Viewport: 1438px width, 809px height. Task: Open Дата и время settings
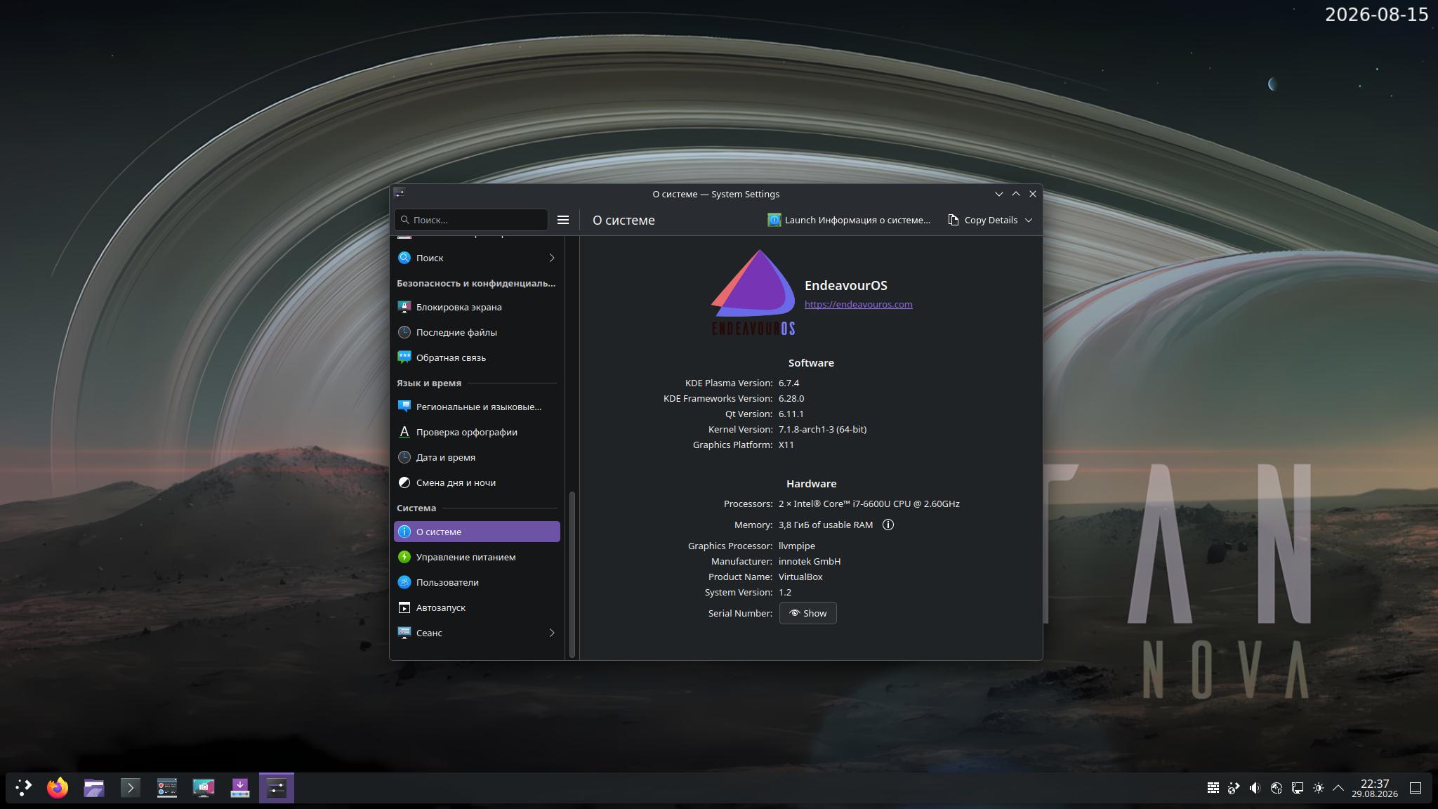[477, 457]
